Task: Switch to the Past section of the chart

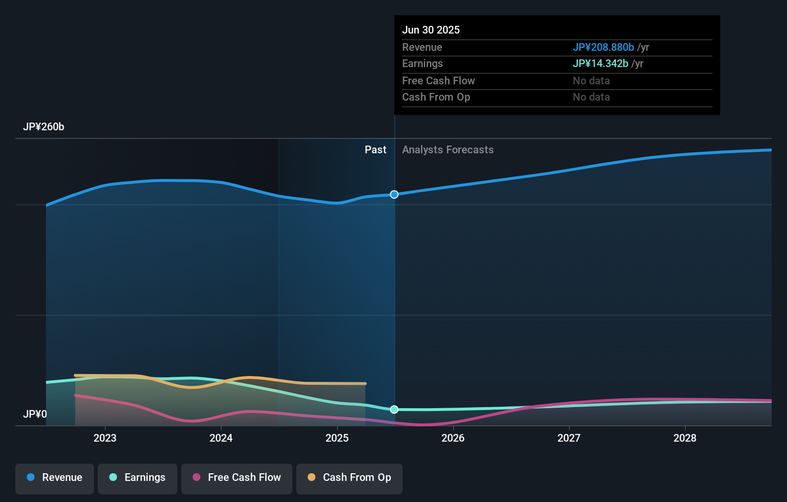Action: (375, 149)
